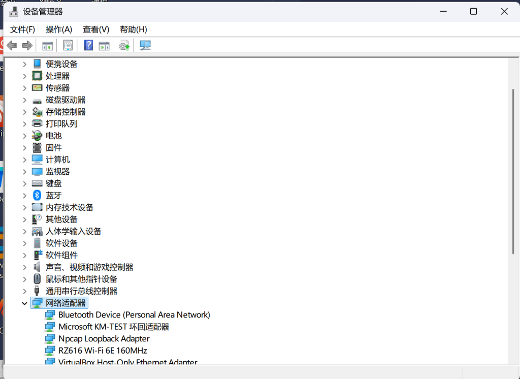Viewport: 520px width, 379px height.
Task: Open Properties from the toolbar icon
Action: click(x=68, y=46)
